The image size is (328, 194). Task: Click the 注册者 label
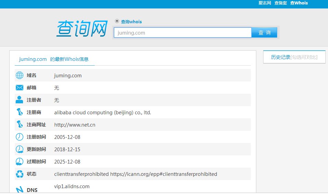[34, 100]
